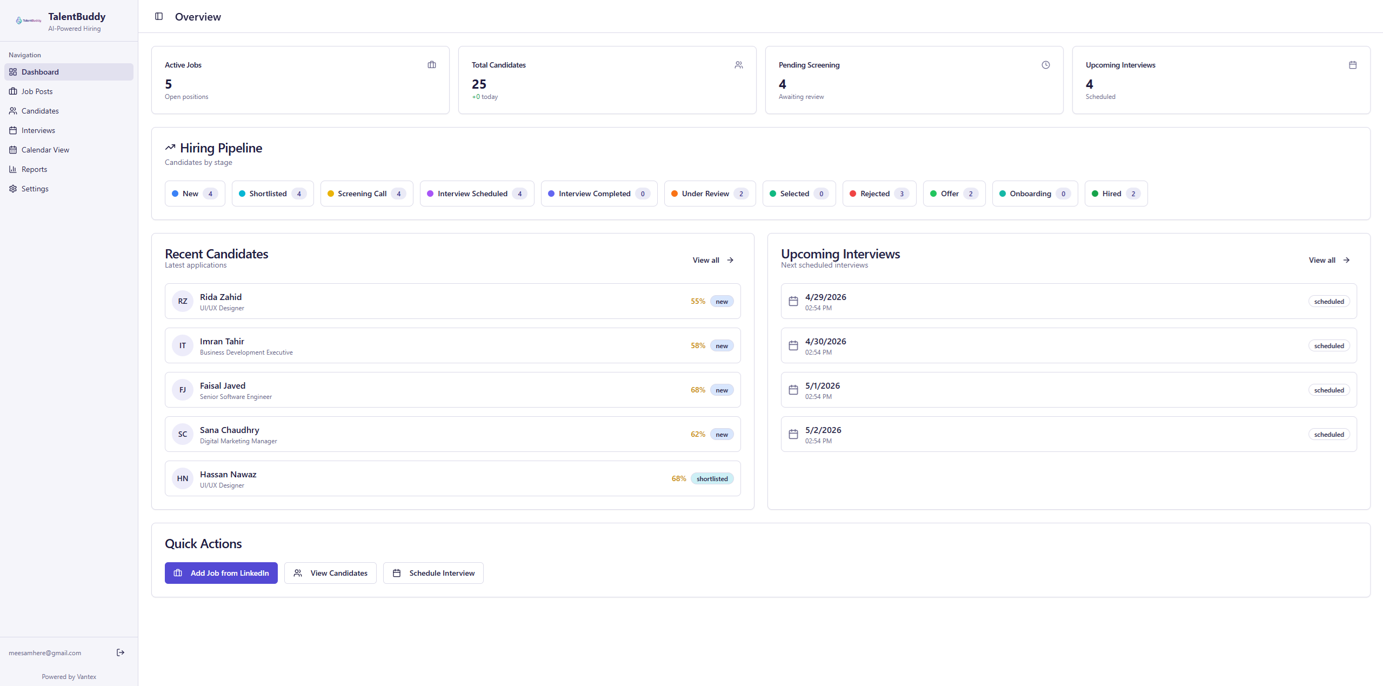Click the 58% score for Imran Tahir
The width and height of the screenshot is (1383, 686).
(698, 345)
